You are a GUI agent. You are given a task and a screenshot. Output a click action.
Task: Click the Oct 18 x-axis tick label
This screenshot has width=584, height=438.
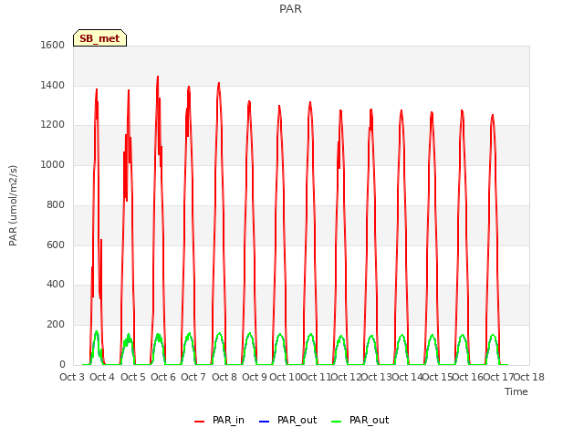click(529, 377)
